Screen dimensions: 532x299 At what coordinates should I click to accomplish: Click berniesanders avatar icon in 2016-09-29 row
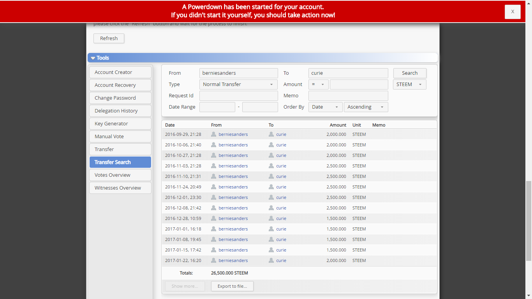[x=213, y=134]
